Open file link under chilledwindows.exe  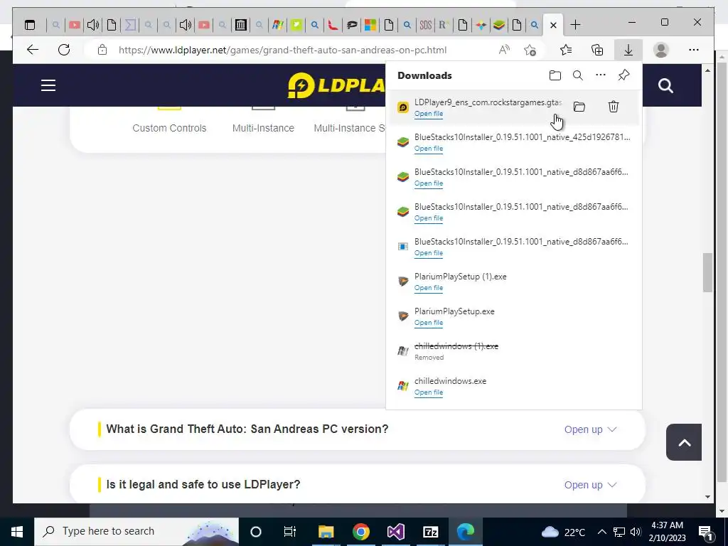pos(429,392)
